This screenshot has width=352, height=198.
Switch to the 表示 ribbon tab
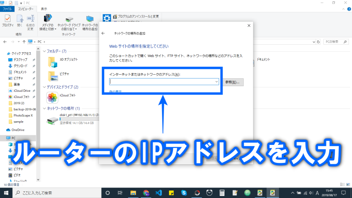(x=44, y=8)
